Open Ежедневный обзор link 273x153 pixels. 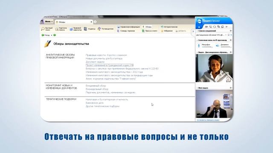pos(96,86)
